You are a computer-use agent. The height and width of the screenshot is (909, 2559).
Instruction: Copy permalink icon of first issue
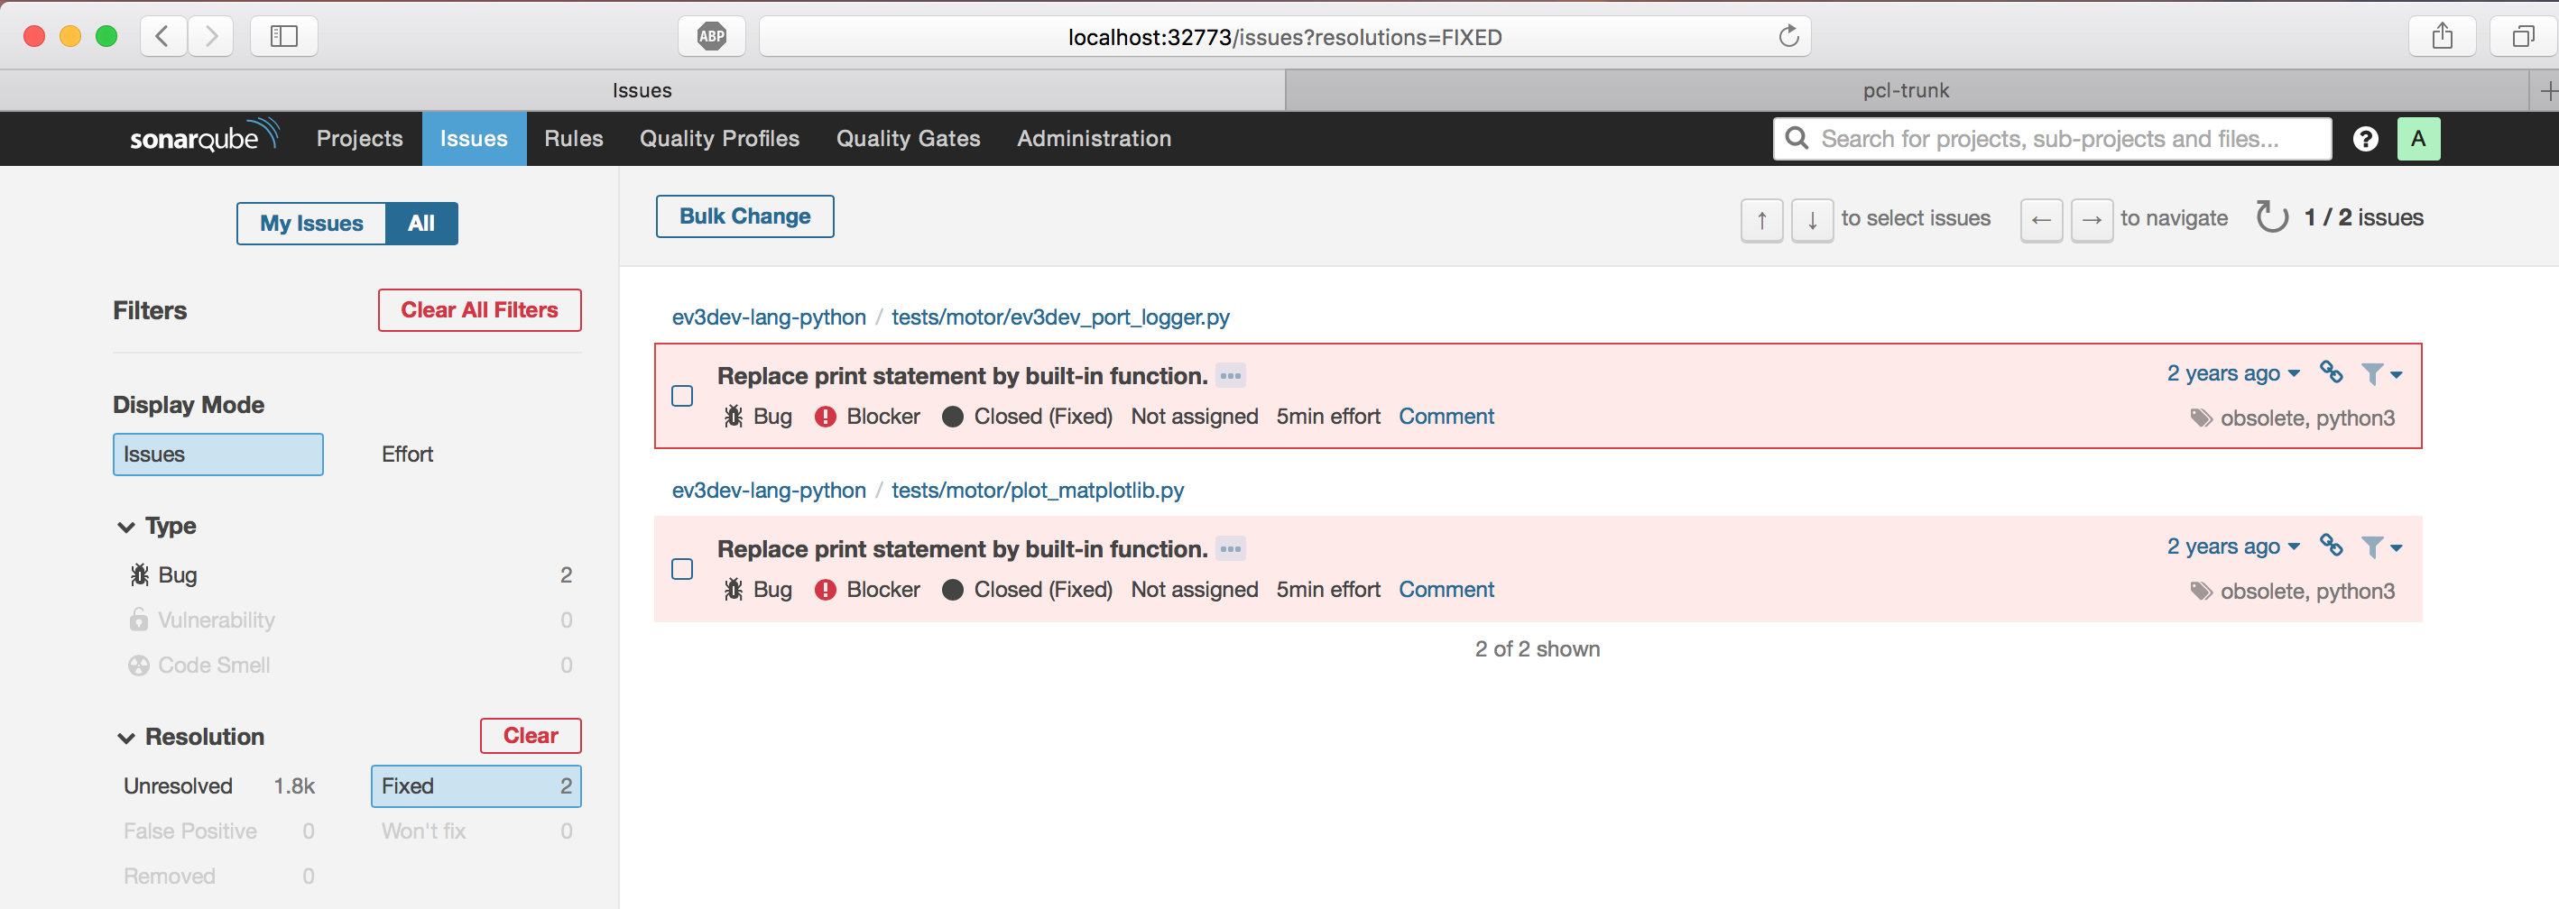(2331, 373)
